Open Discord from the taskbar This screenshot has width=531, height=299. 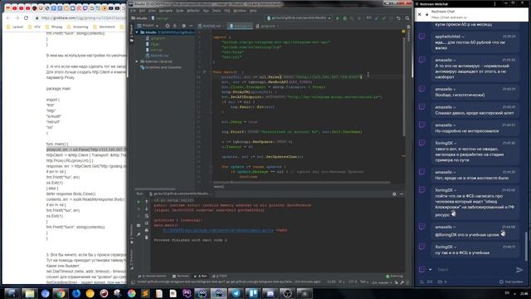coord(270,293)
